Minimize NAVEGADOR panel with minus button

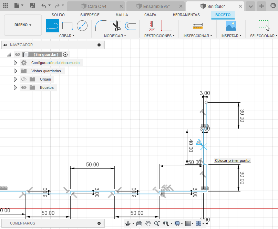tap(99, 45)
